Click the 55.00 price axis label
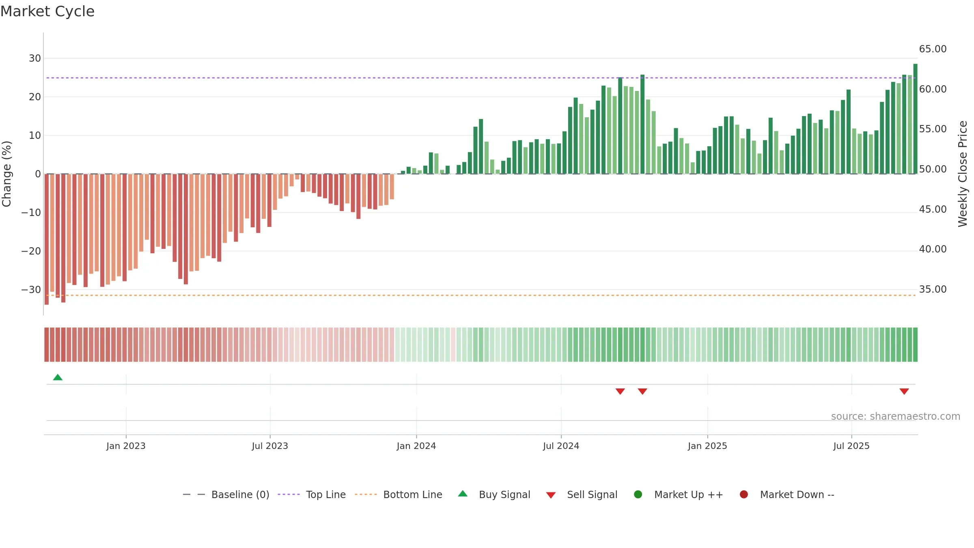 point(933,129)
